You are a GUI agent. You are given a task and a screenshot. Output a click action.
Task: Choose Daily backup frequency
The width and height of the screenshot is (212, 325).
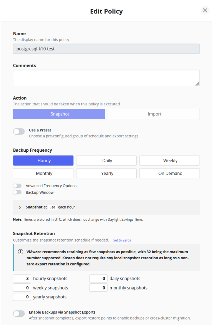coord(106,161)
